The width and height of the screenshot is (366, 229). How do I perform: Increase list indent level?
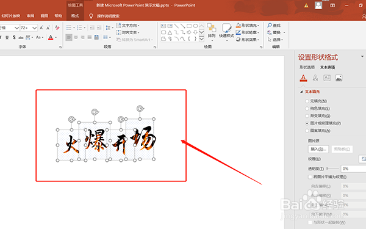tap(99, 28)
